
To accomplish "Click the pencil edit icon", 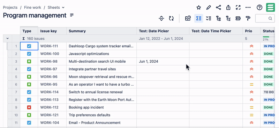I will point(209,7).
